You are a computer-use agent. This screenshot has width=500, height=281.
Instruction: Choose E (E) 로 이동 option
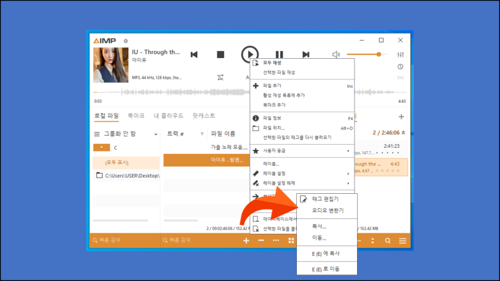click(327, 269)
